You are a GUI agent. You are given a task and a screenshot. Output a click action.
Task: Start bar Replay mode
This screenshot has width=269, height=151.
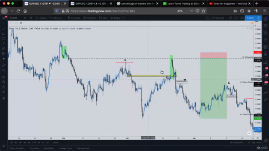tap(115, 18)
